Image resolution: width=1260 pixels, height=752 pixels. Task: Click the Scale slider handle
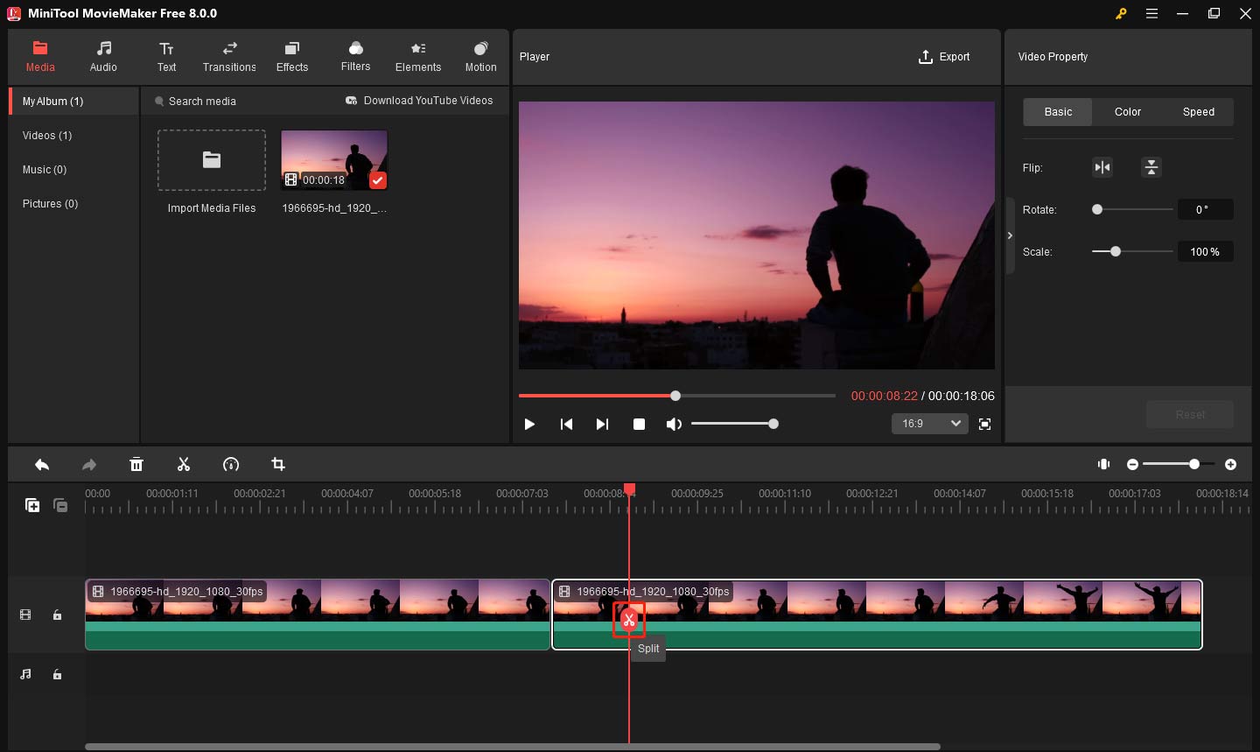pos(1116,251)
